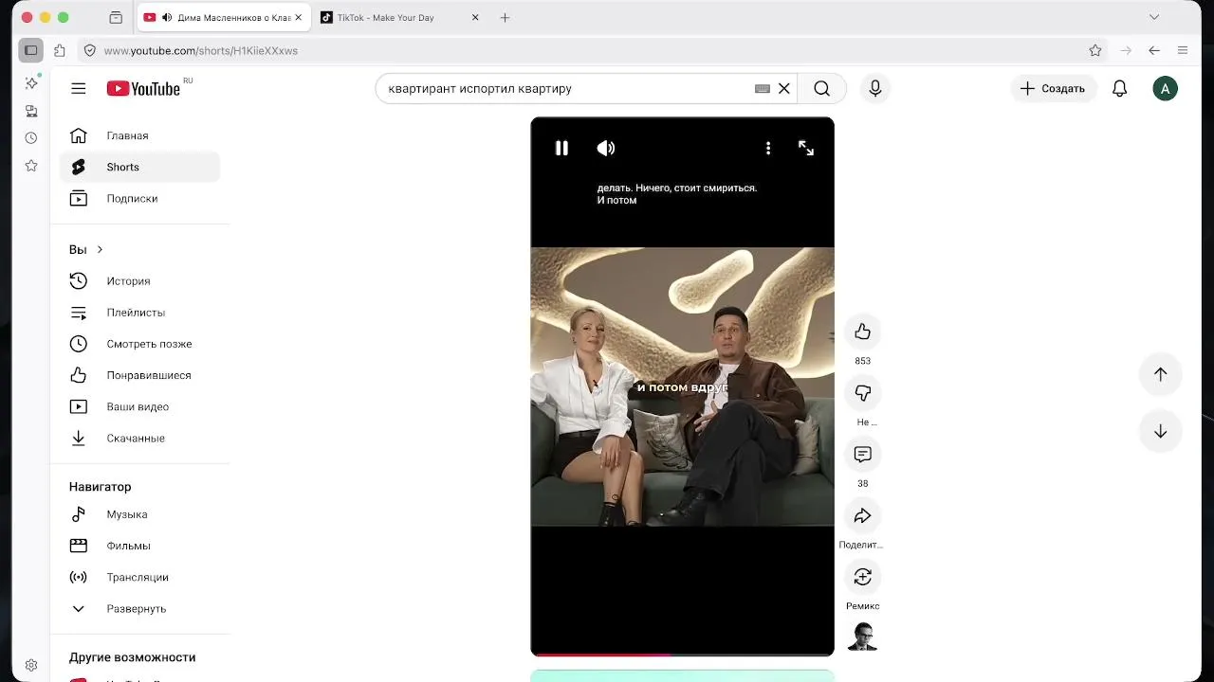The height and width of the screenshot is (682, 1214).
Task: Open the 38 comments on the Short
Action: coord(862,455)
